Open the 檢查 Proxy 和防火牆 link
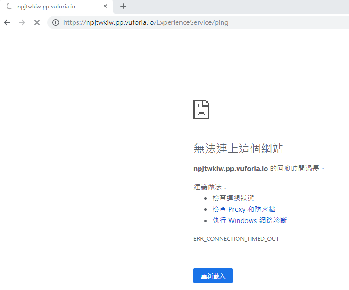349x290 pixels. pyautogui.click(x=244, y=209)
